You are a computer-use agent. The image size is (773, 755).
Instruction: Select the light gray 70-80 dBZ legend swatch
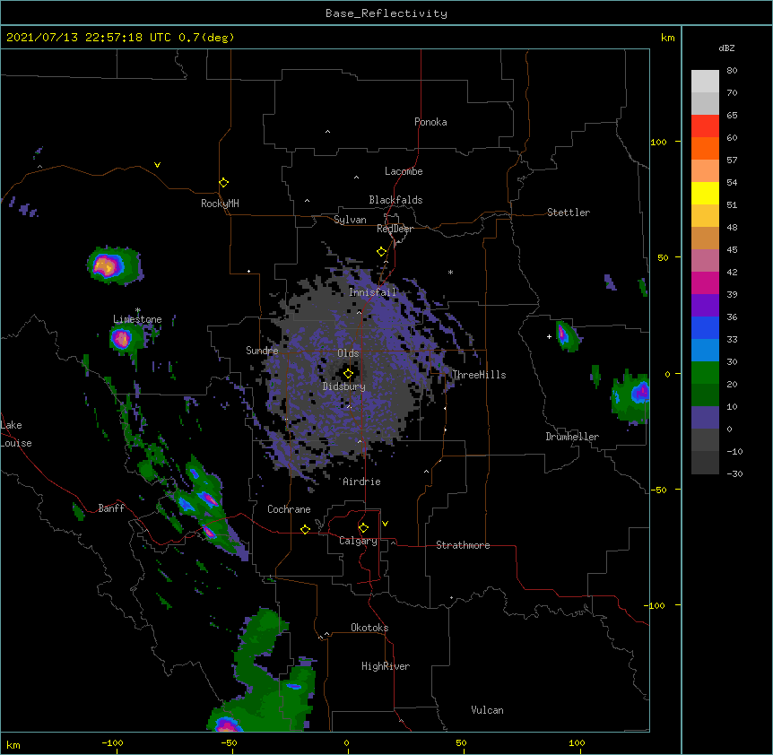tap(705, 82)
